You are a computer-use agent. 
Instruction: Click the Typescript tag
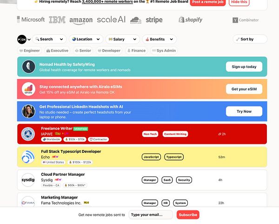(174, 157)
